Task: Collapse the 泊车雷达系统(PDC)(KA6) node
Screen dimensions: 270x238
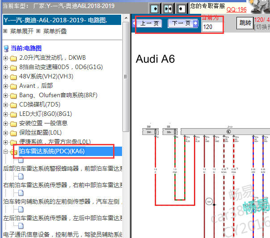Action: [5, 152]
